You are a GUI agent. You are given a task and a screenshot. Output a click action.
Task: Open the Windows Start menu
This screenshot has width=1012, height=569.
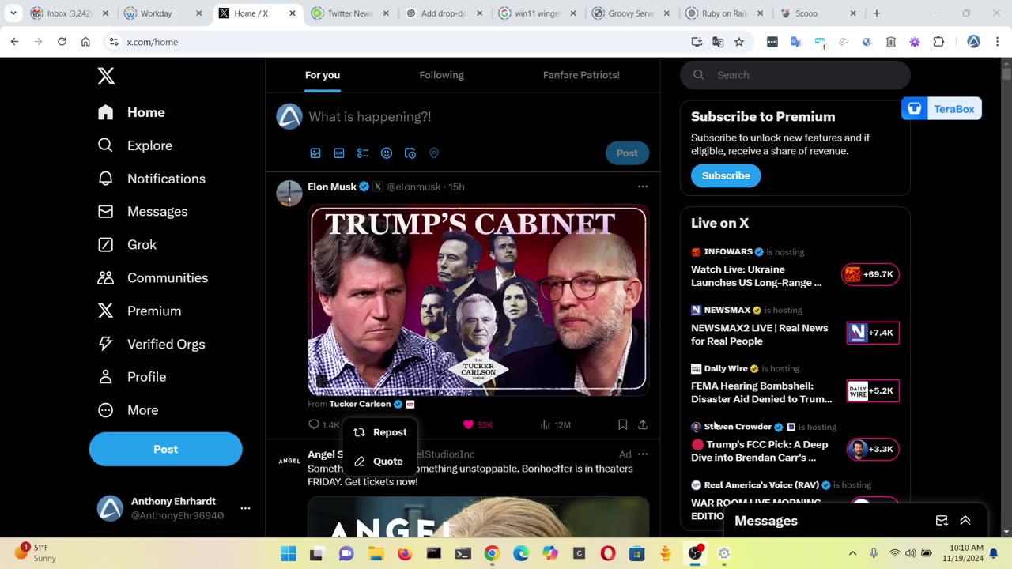288,553
